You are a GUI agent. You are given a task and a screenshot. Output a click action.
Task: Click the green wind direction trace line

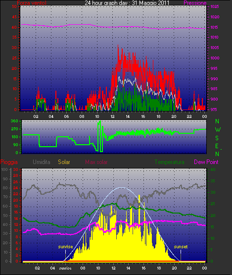(x=114, y=136)
